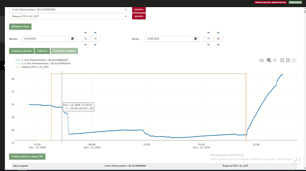
Task: Delete the 1-wire Thermometers channel
Action: [x=139, y=9]
